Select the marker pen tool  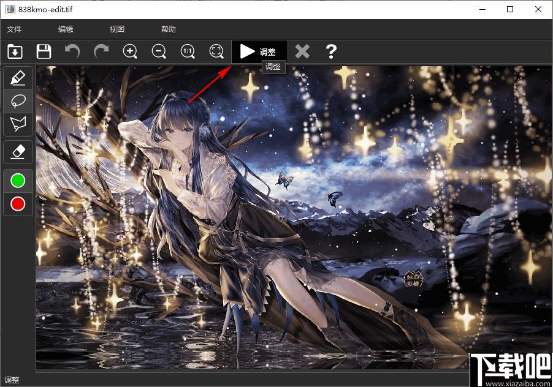coord(18,78)
